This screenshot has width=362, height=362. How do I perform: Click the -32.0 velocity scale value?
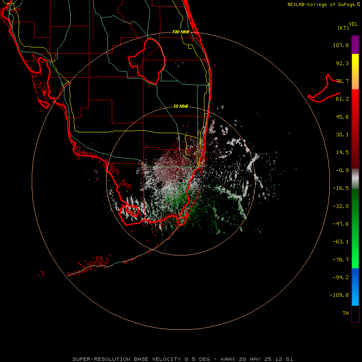click(x=341, y=206)
